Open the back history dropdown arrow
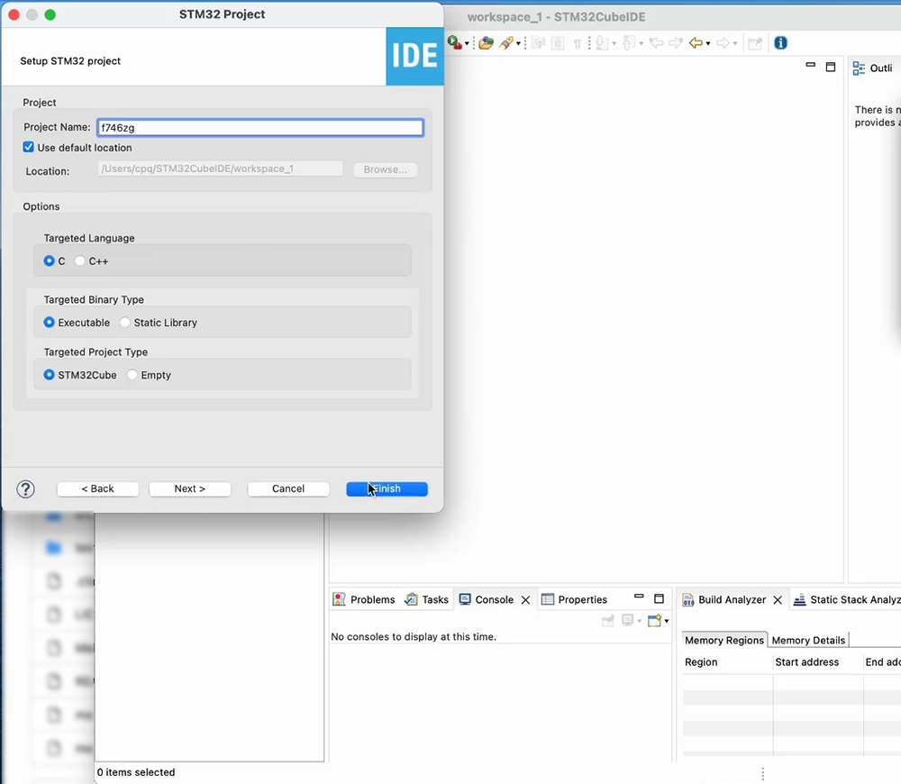Screen dimensions: 901x784 click(708, 44)
